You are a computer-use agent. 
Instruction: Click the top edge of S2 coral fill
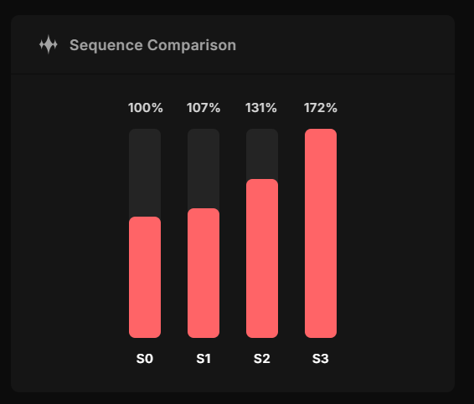(x=262, y=180)
